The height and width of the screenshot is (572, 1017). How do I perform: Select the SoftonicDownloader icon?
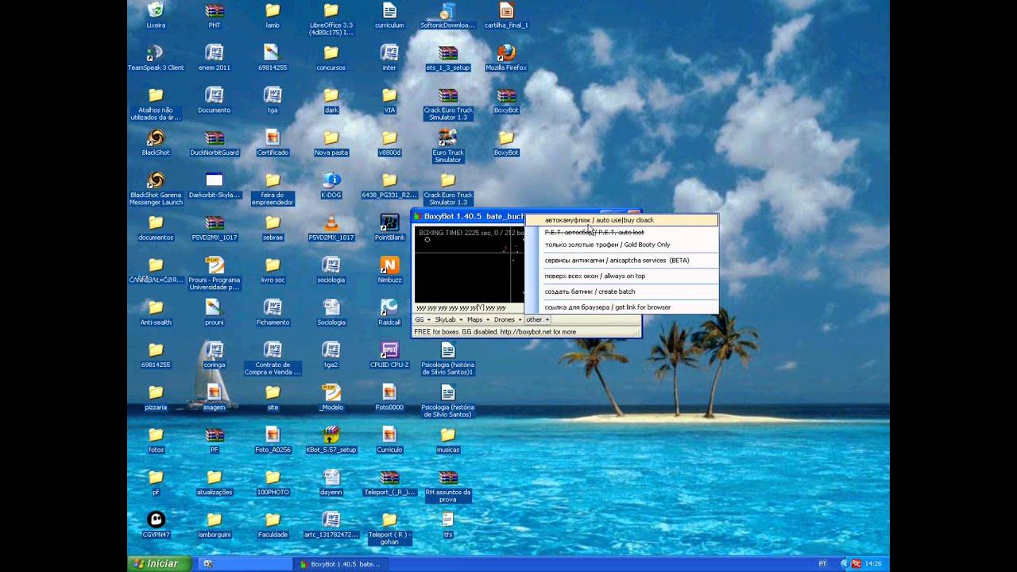[x=447, y=10]
